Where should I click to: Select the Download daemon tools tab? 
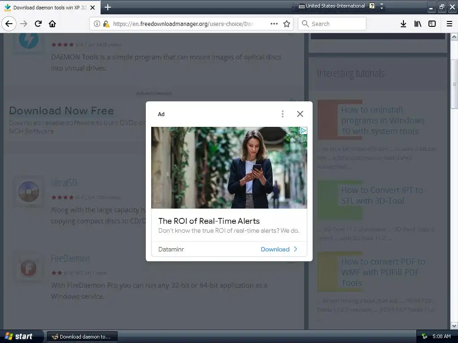pyautogui.click(x=50, y=8)
